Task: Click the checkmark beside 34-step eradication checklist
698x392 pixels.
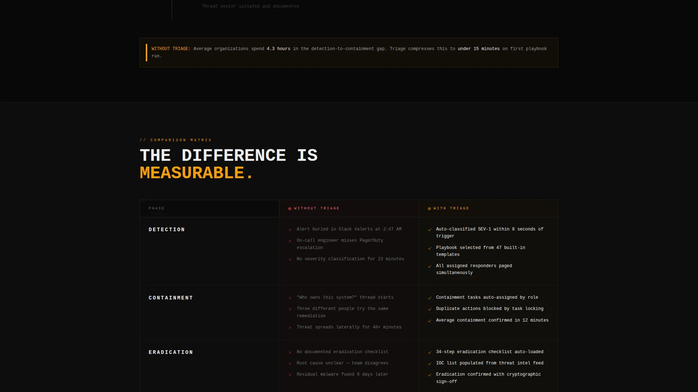Action: click(430, 352)
